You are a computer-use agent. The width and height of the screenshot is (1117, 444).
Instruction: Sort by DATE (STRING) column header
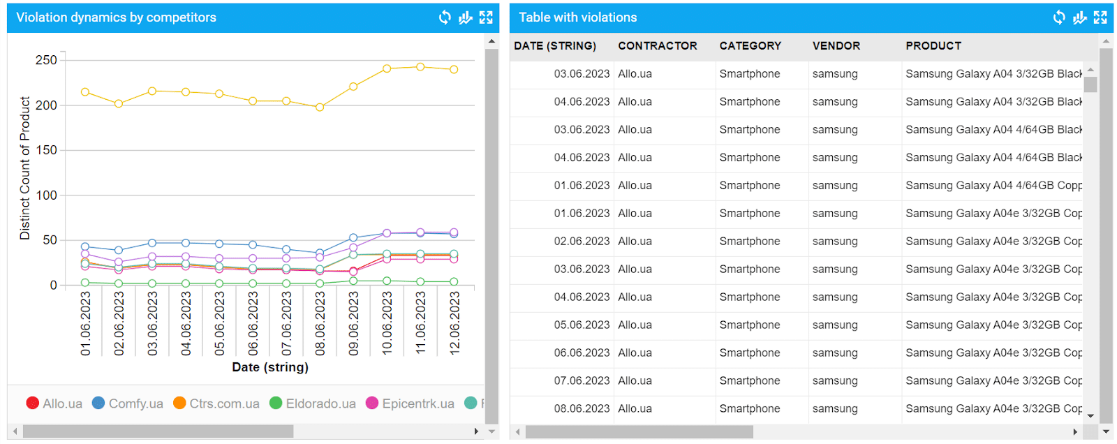point(555,46)
